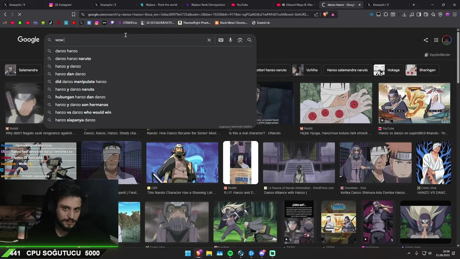Stop loading the page
The width and height of the screenshot is (460, 259).
pyautogui.click(x=20, y=14)
